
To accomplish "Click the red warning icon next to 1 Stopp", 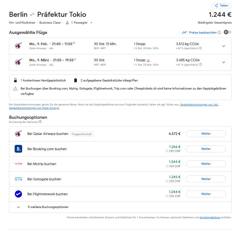I will 148,60.
